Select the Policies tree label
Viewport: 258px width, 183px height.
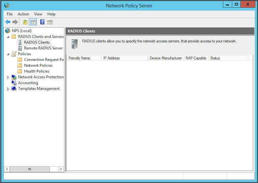(x=24, y=54)
